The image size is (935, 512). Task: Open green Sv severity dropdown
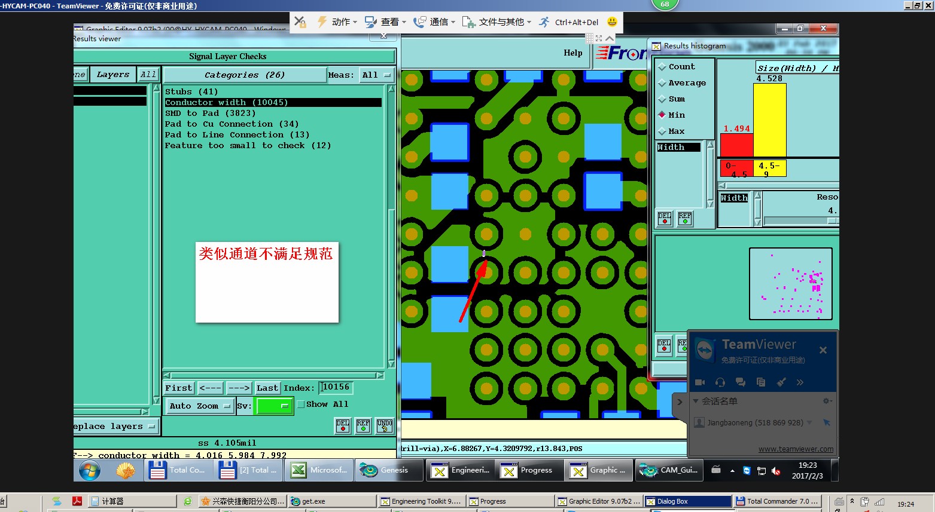pyautogui.click(x=274, y=406)
